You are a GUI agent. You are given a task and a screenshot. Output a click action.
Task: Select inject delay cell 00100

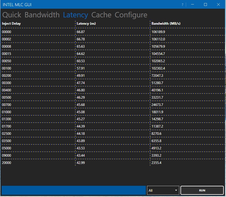[x=6, y=68]
